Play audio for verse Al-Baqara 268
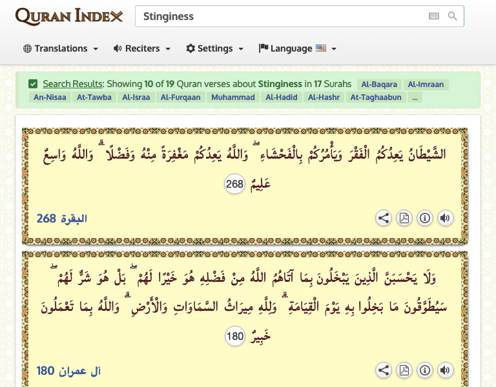 tap(445, 218)
